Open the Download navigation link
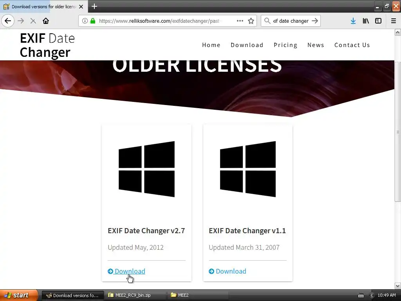This screenshot has height=301, width=401. tap(247, 45)
